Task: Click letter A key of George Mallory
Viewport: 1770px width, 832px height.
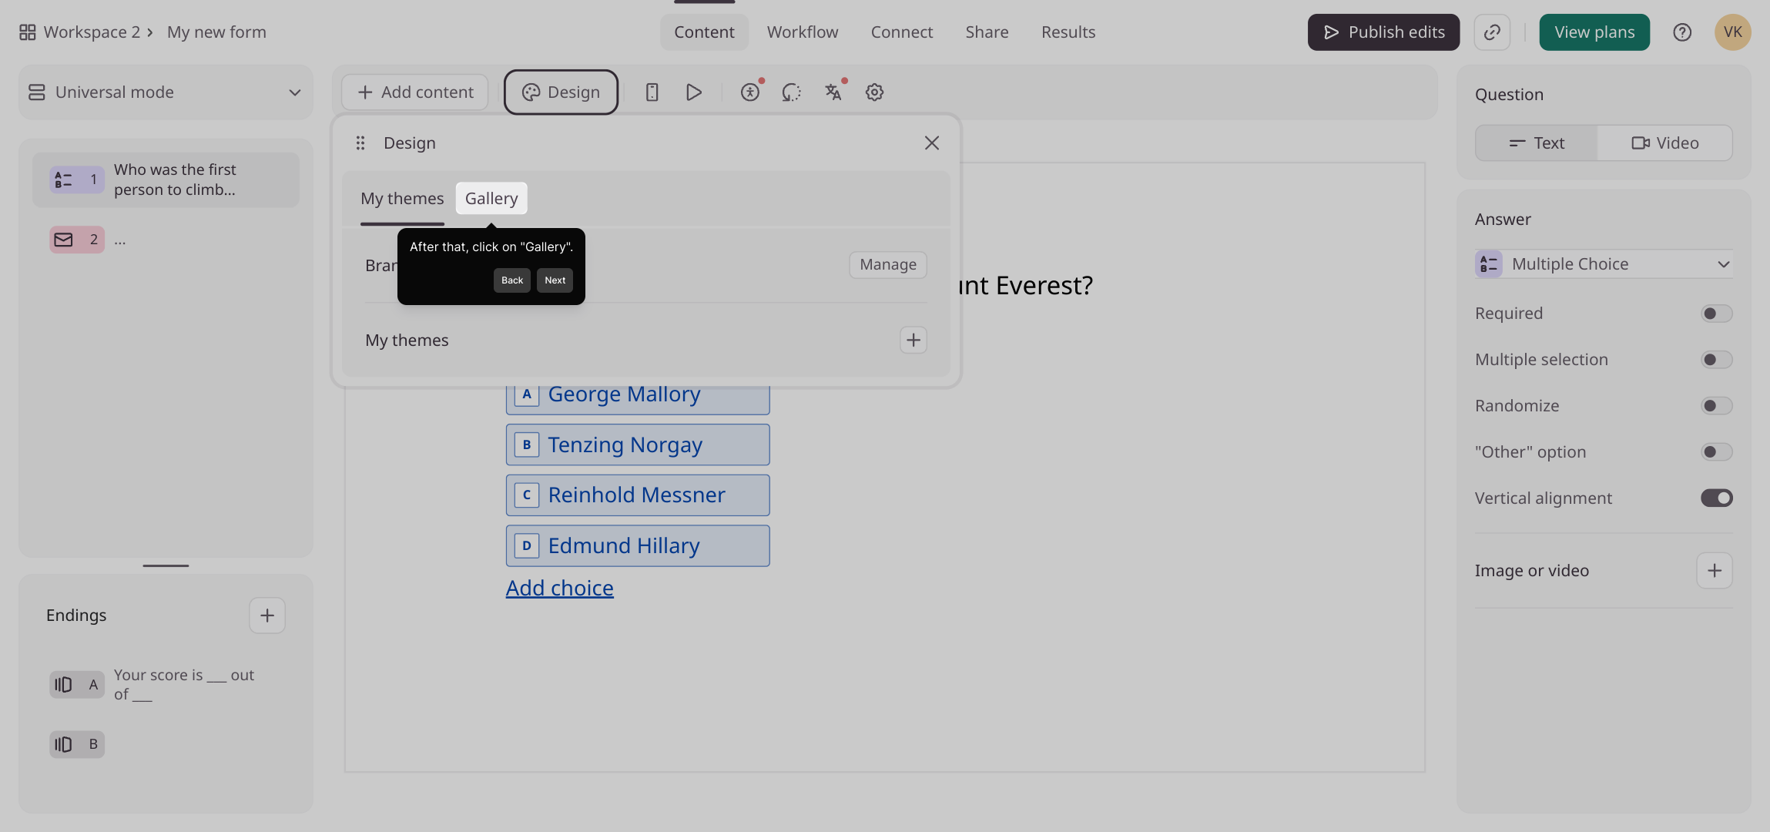Action: 527,394
